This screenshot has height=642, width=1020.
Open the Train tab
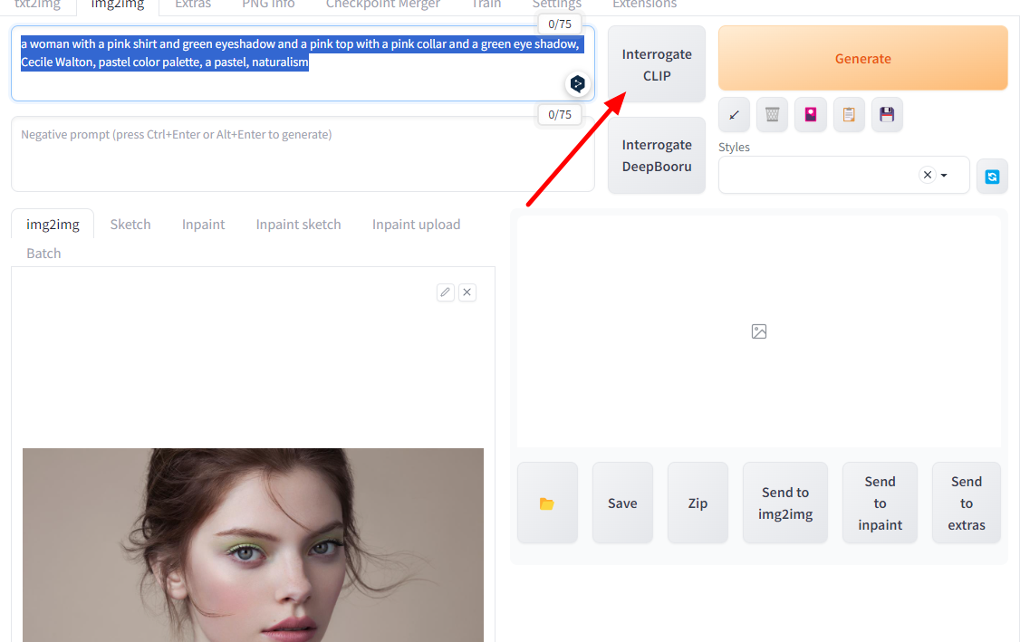(x=486, y=4)
